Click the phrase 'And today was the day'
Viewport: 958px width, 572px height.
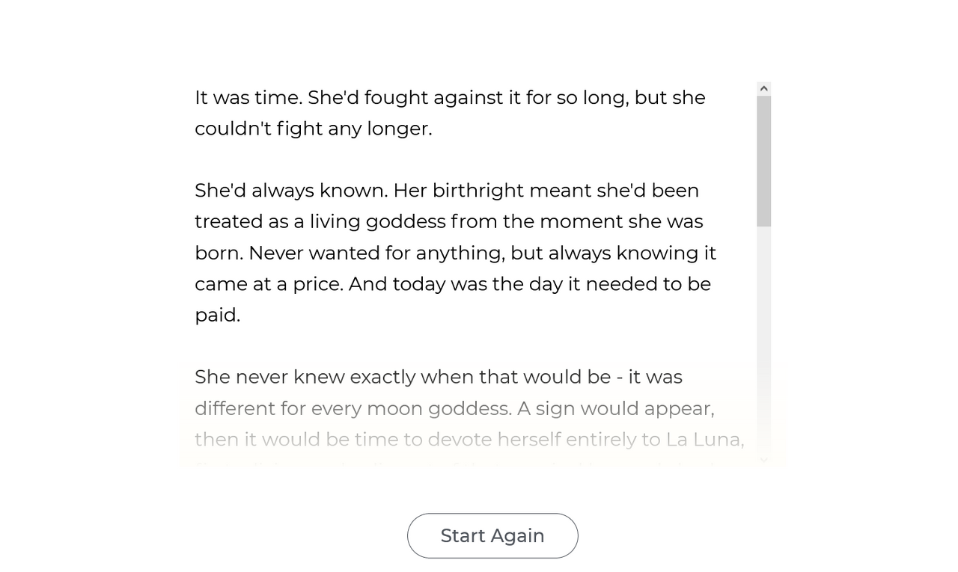455,284
